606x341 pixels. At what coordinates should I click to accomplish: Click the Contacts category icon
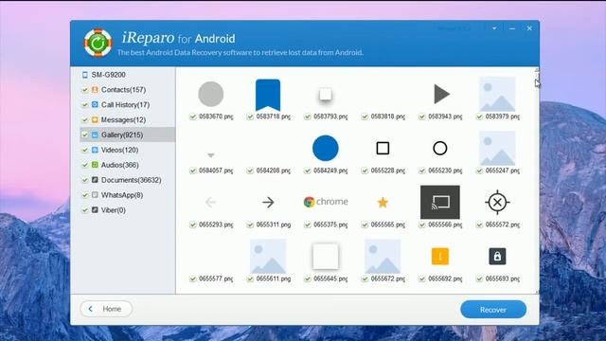pyautogui.click(x=95, y=90)
